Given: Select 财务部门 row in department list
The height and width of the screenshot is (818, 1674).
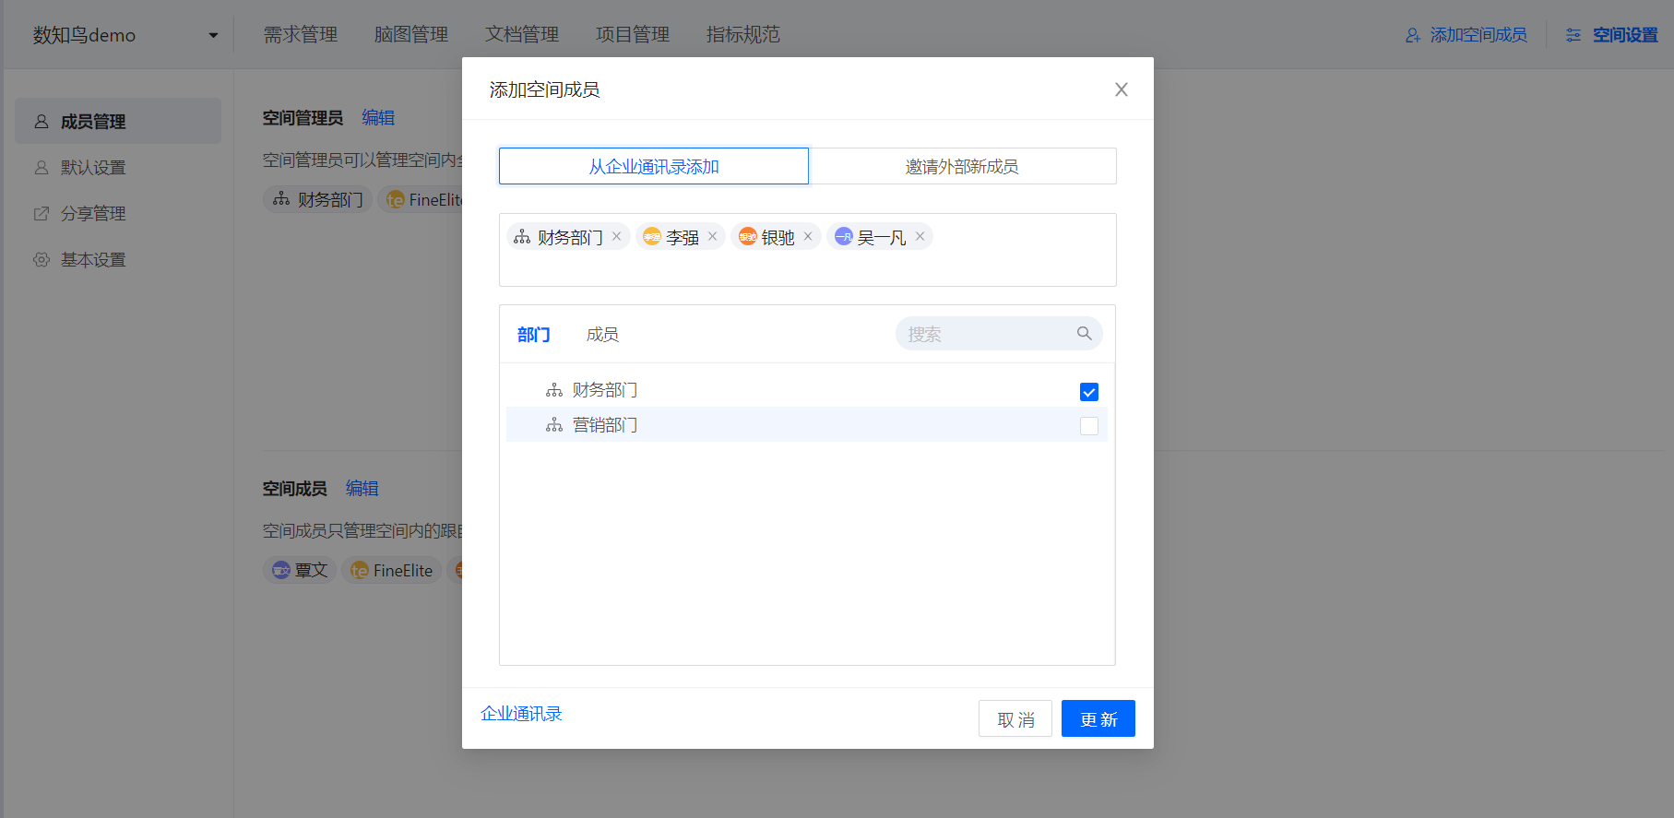Looking at the screenshot, I should click(807, 390).
